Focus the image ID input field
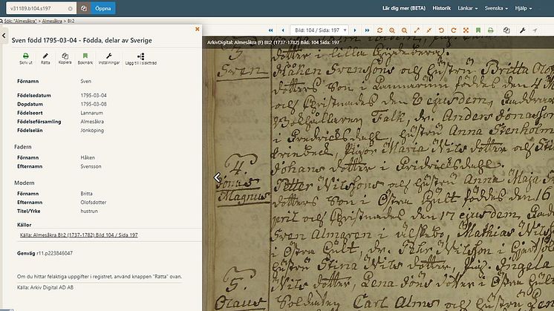The height and width of the screenshot is (311, 554). point(37,8)
